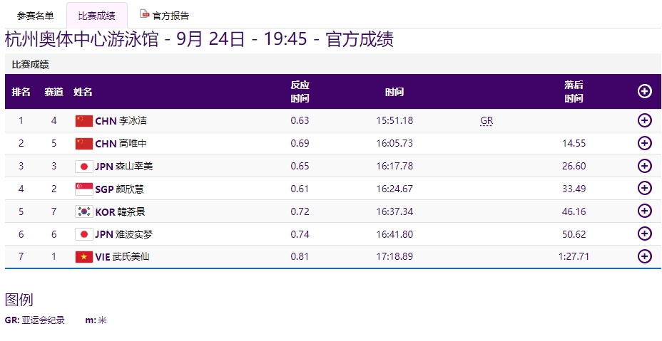Expand details for 高唯中's row
This screenshot has height=341, width=662.
click(644, 143)
